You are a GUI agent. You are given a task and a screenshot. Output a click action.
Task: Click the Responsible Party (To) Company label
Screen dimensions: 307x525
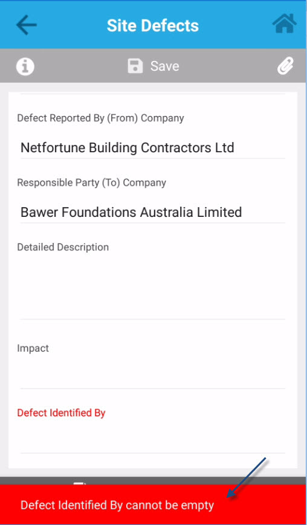click(x=91, y=183)
